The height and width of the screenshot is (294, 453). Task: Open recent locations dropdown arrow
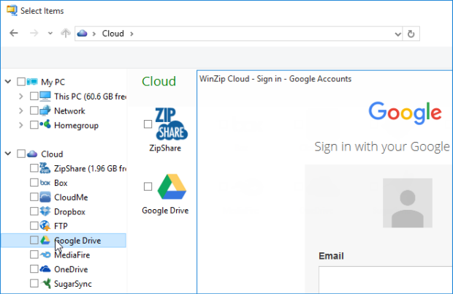click(50, 33)
